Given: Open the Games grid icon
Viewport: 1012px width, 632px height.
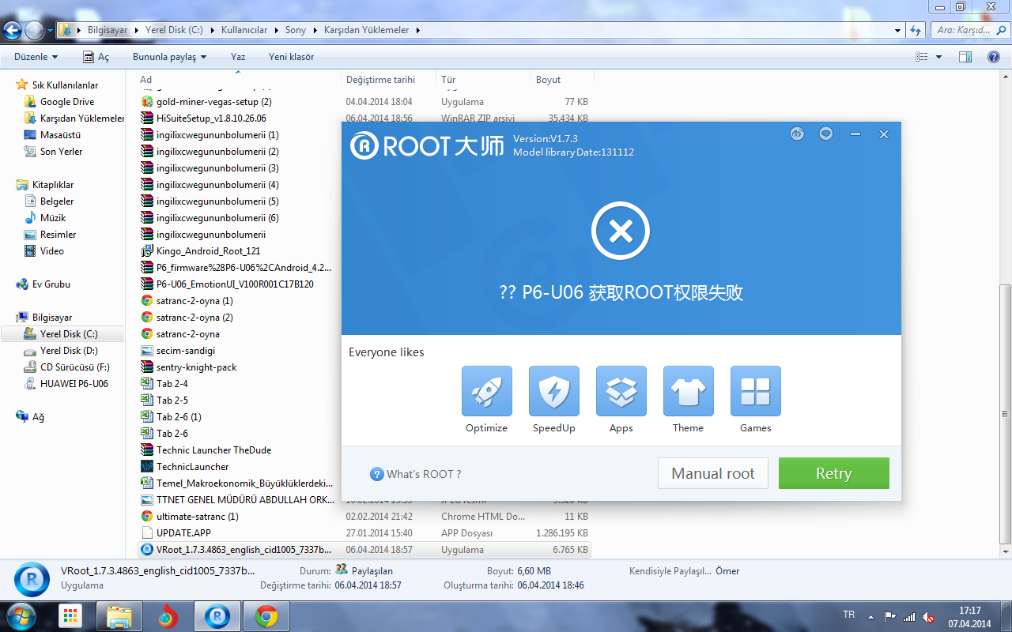Looking at the screenshot, I should click(x=755, y=391).
